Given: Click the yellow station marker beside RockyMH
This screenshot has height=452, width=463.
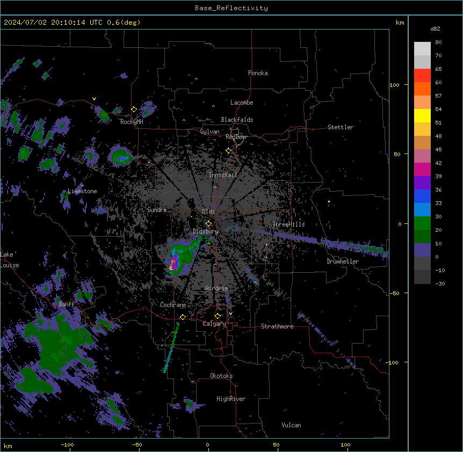Looking at the screenshot, I should (x=134, y=110).
